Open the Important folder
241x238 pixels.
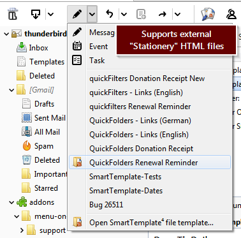(50, 174)
